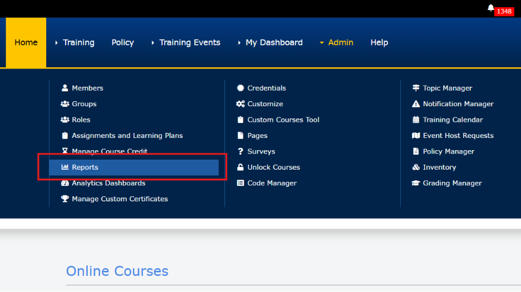The image size is (521, 292).
Task: Open the Unlock Courses link
Action: point(273,167)
